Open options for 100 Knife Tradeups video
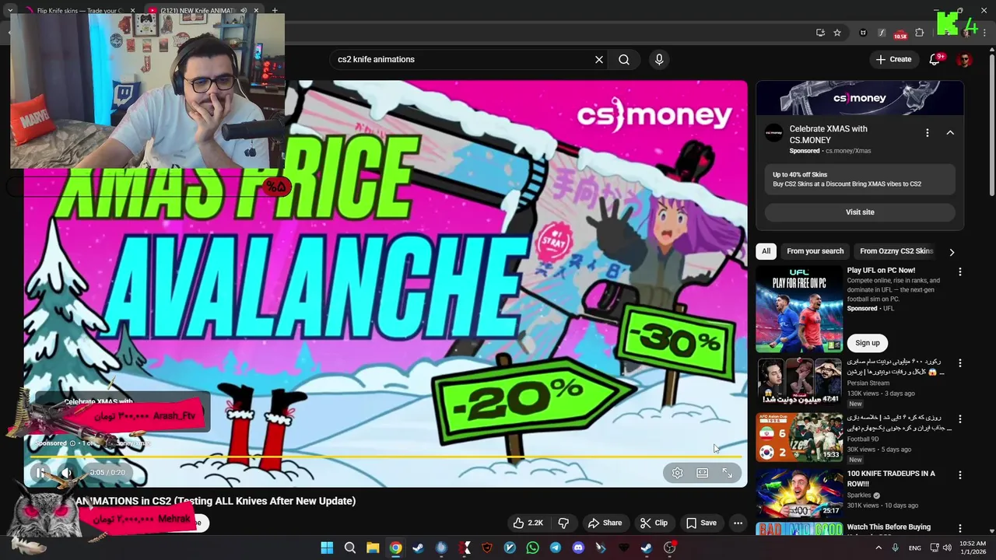Image resolution: width=996 pixels, height=560 pixels. click(x=959, y=475)
